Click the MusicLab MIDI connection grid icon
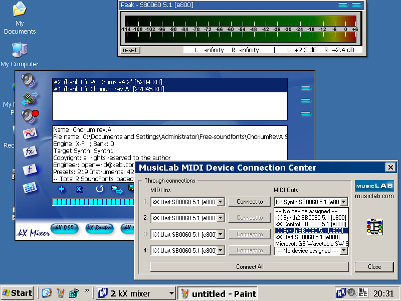This screenshot has height=301, width=401. click(x=374, y=227)
